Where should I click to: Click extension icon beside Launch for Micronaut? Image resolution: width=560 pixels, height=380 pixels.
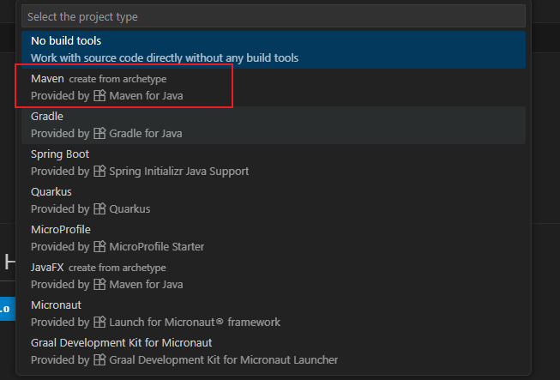point(99,322)
